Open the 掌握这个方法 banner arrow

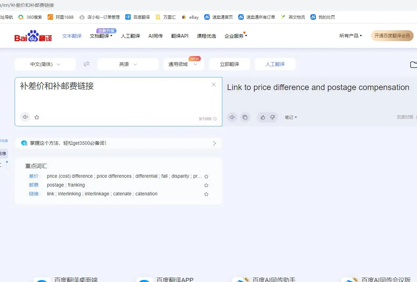(x=214, y=143)
